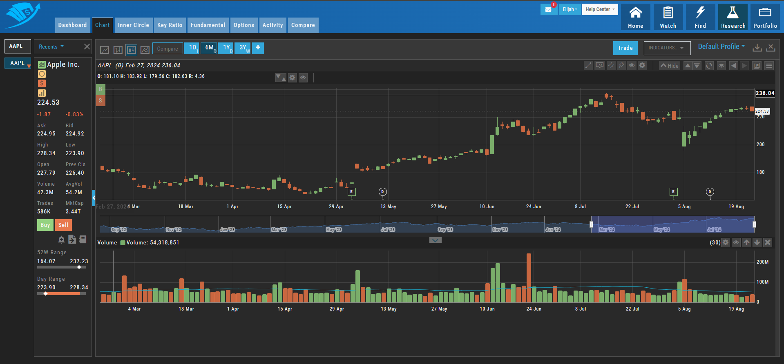Open the Elijah user dropdown
This screenshot has height=364, width=784.
coord(570,9)
